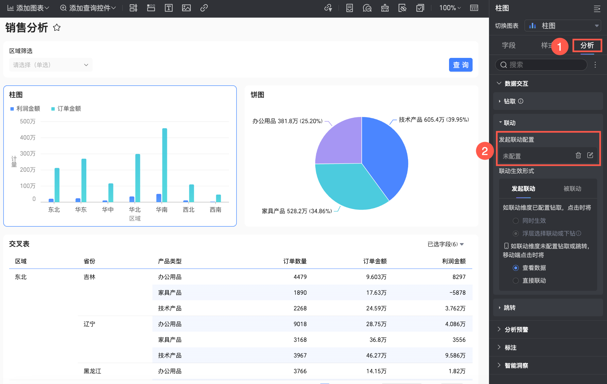Select the 被联动 sub-tab

coord(572,189)
